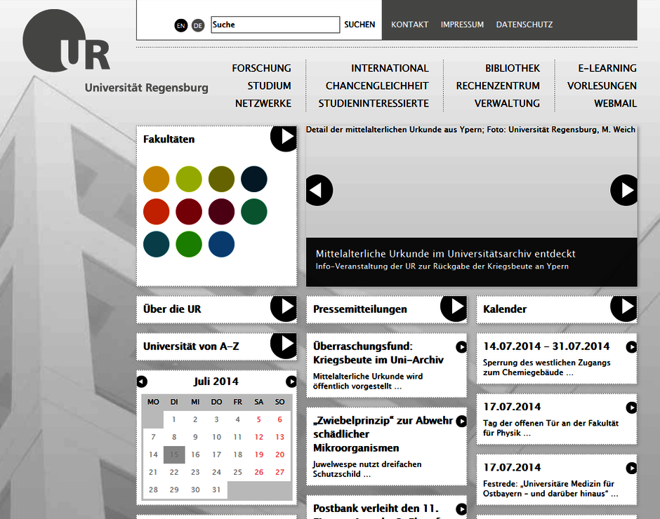Screen dimensions: 660x519
Task: Open the Fakultäten arrow icon
Action: click(284, 137)
